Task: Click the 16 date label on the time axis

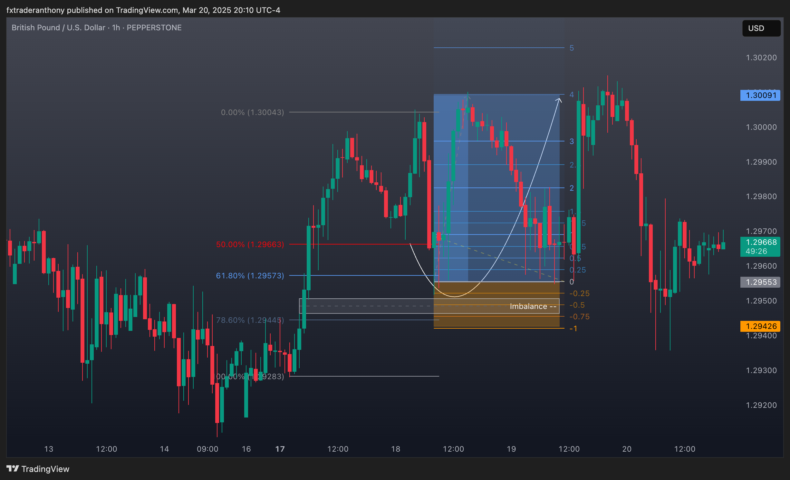Action: (246, 449)
